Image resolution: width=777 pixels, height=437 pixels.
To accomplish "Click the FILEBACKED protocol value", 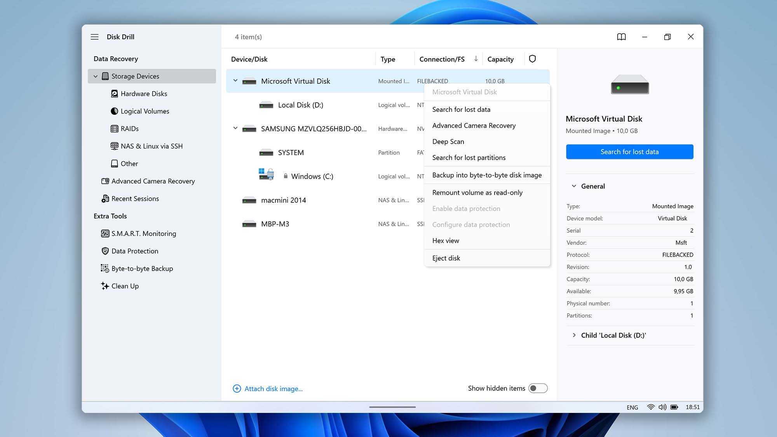I will tap(678, 255).
